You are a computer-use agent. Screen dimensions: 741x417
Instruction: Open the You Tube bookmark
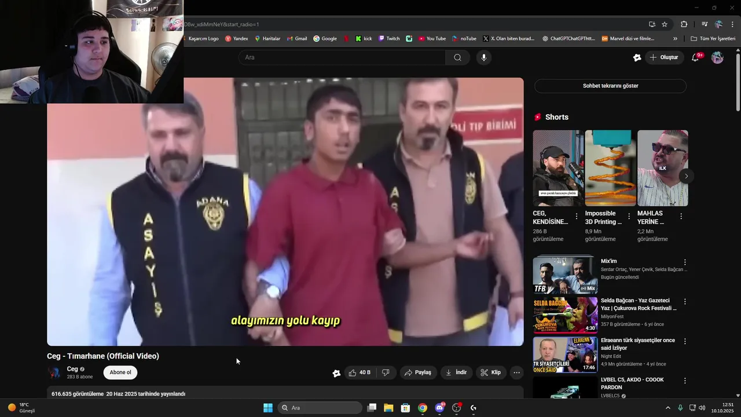[x=432, y=39]
